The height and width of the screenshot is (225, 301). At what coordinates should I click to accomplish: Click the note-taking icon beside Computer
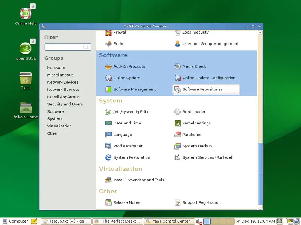pos(34,221)
